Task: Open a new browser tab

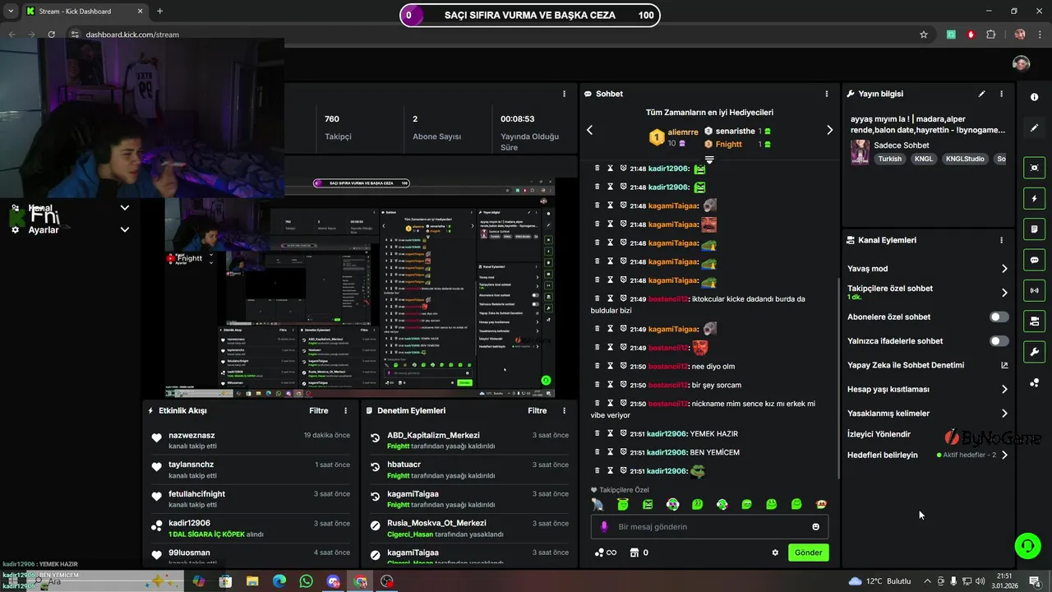Action: [x=159, y=11]
